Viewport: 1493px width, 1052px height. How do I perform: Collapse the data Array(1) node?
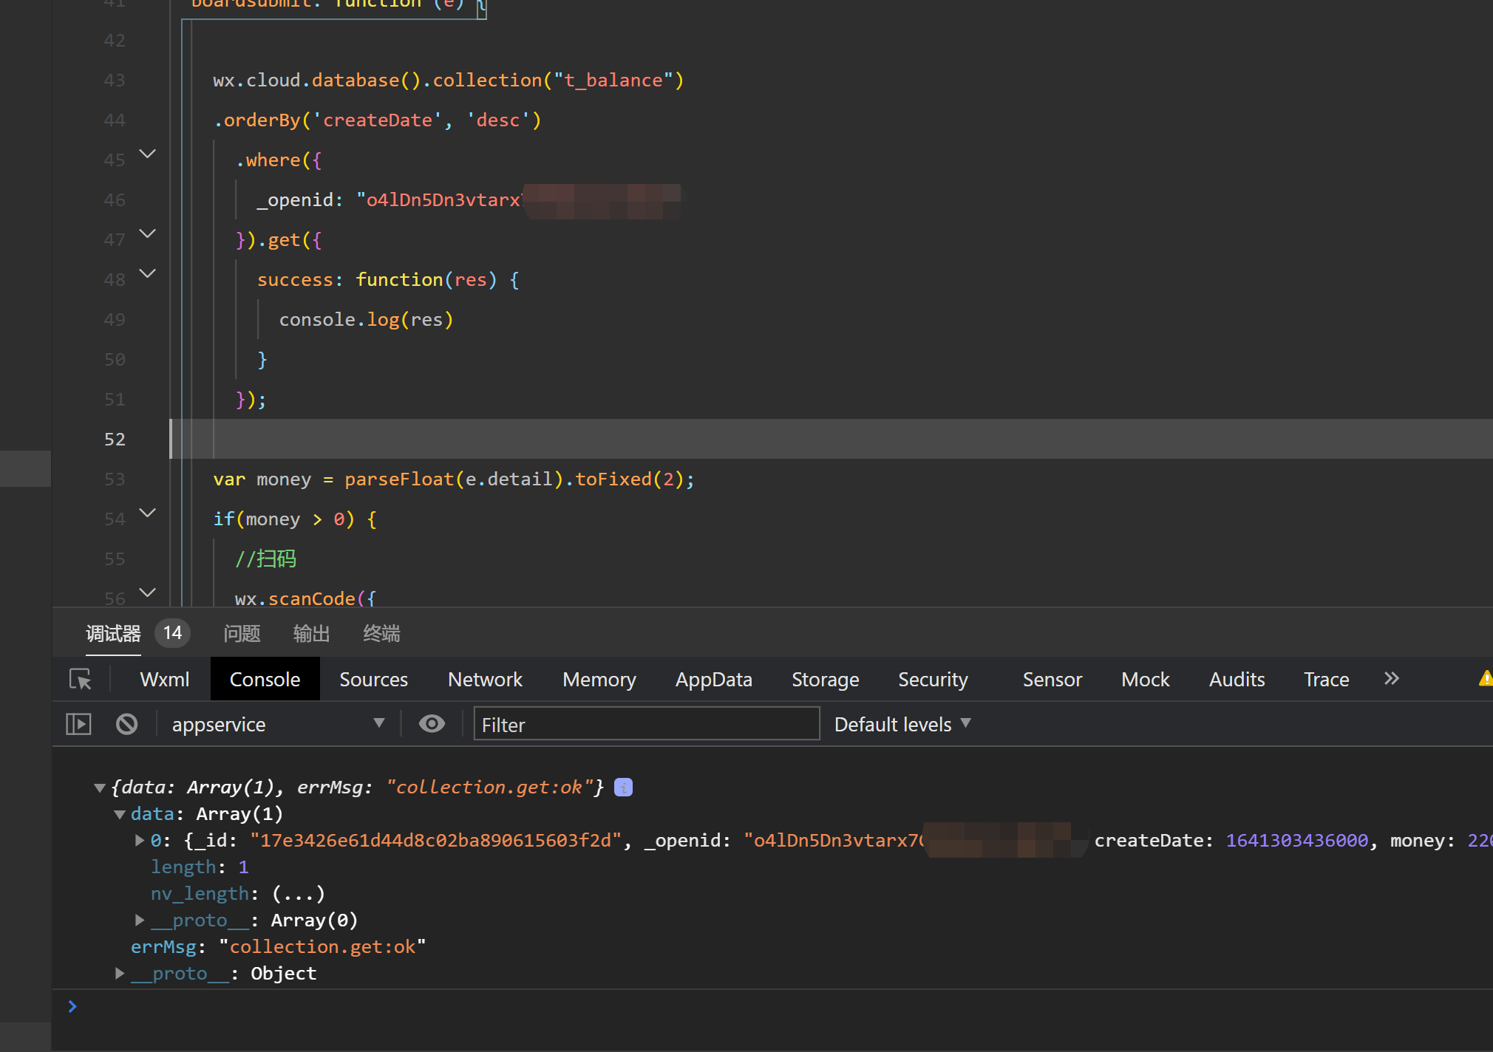(x=119, y=814)
